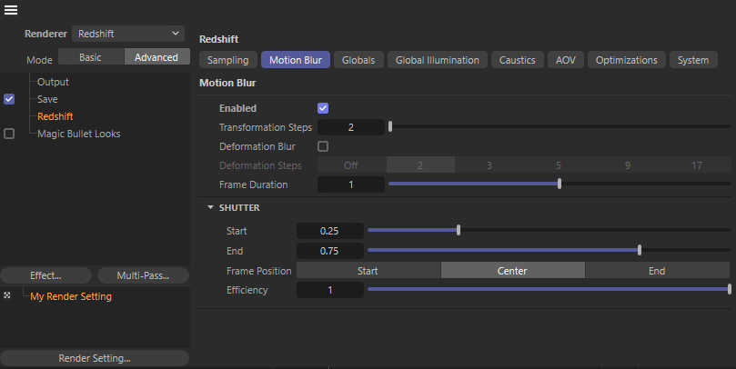
Task: Click the Frame Duration slider handle
Action: click(x=559, y=184)
